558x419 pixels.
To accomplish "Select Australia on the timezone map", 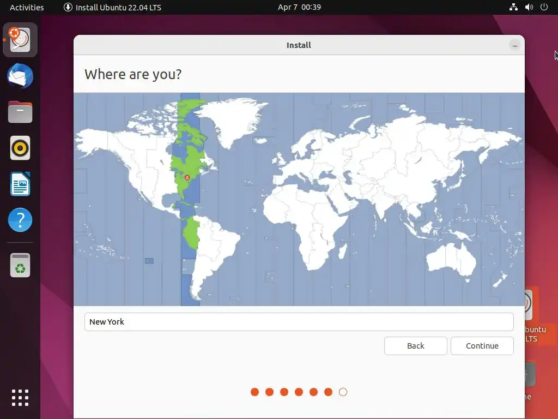I will 451,259.
